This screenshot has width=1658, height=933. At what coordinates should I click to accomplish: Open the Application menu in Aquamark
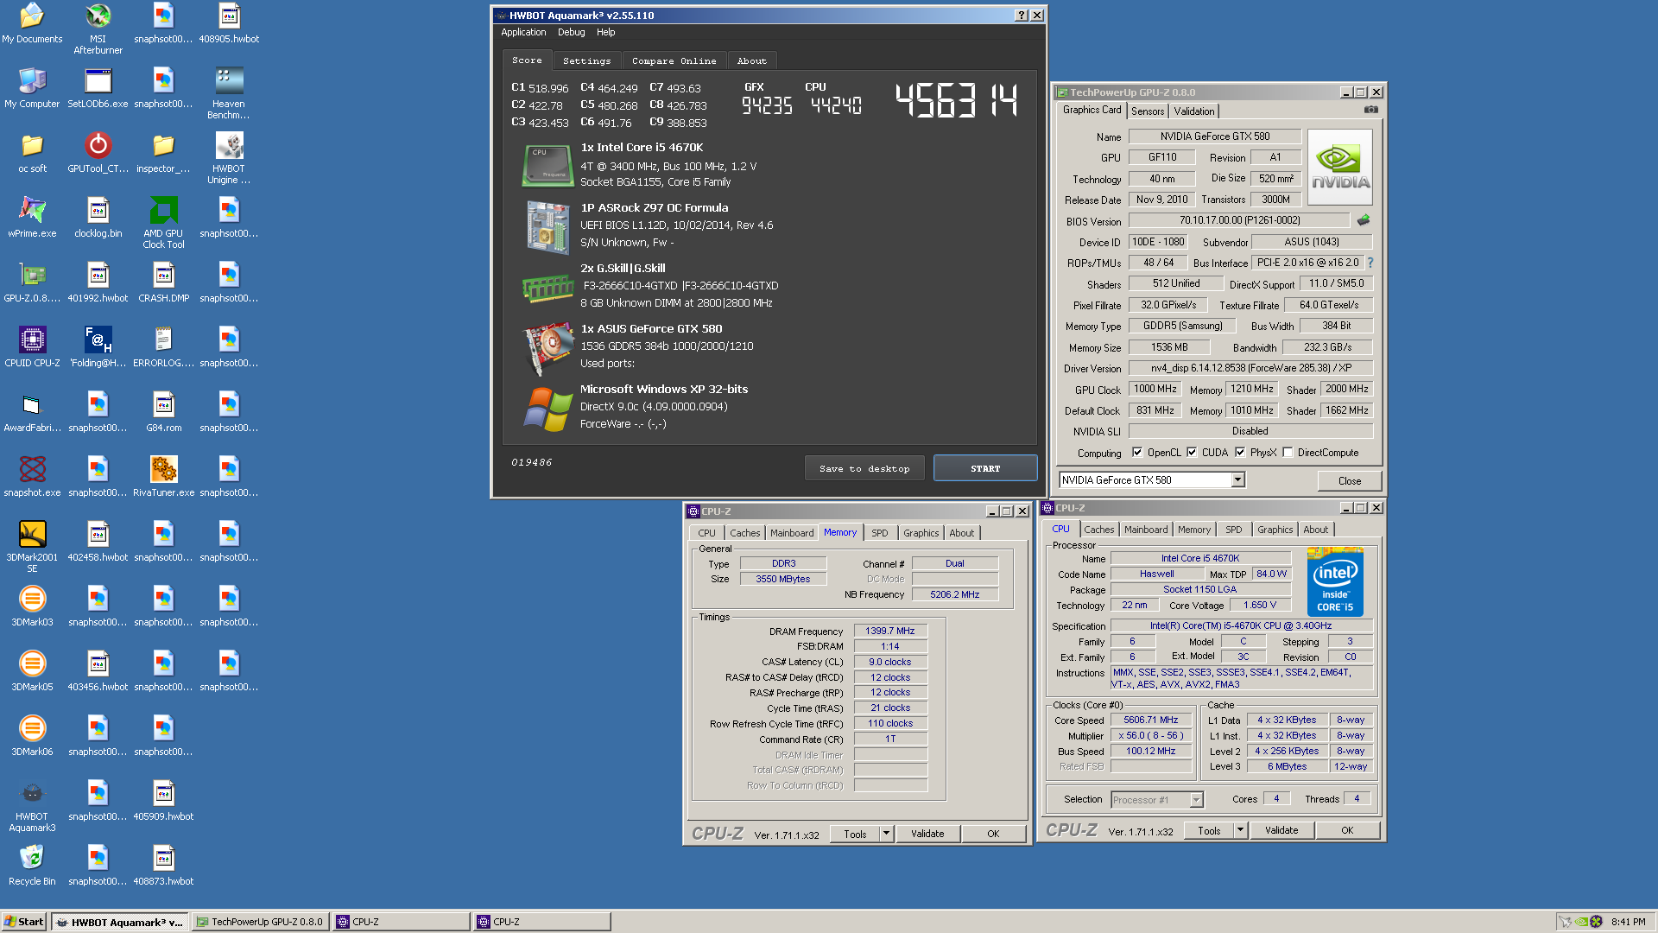(x=523, y=32)
